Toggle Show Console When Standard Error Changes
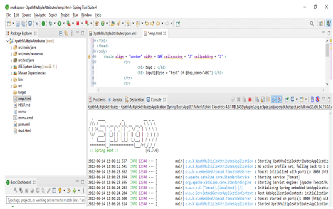This screenshot has width=333, height=209. (x=280, y=99)
